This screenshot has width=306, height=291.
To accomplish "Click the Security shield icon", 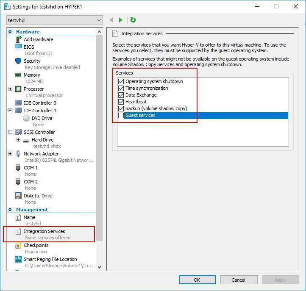I will point(18,61).
